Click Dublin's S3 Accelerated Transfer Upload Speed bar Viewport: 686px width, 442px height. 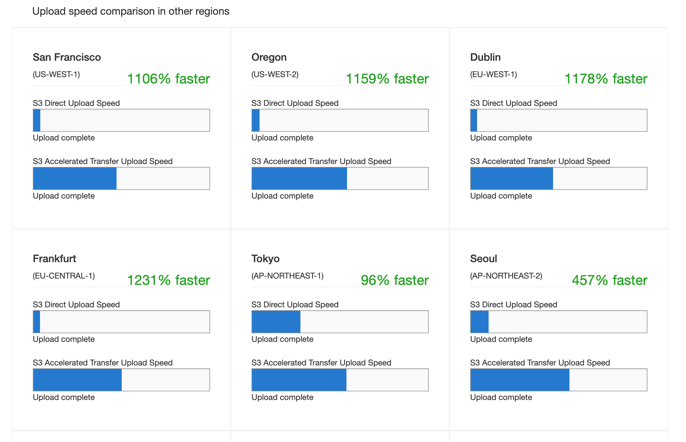pos(558,178)
